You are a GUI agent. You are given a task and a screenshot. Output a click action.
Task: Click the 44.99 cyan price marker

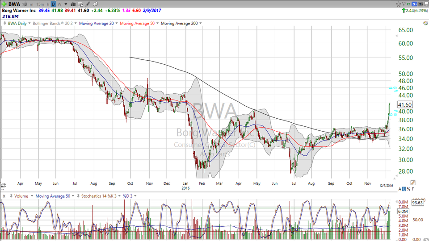[393, 88]
